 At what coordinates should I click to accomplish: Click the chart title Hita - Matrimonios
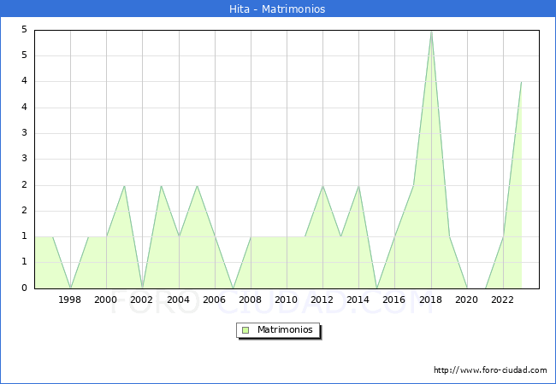(x=277, y=9)
